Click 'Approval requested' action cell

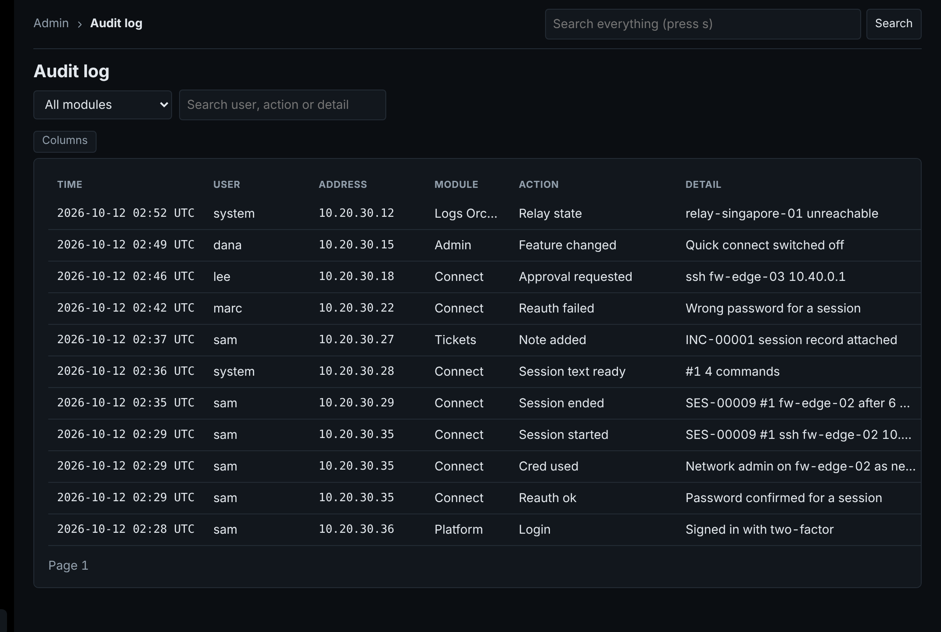tap(575, 276)
